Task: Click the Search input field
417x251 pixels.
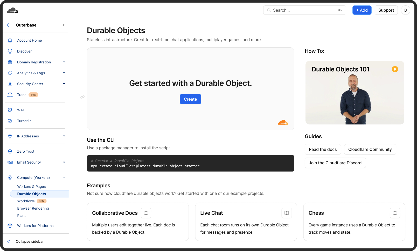Action: coord(304,10)
